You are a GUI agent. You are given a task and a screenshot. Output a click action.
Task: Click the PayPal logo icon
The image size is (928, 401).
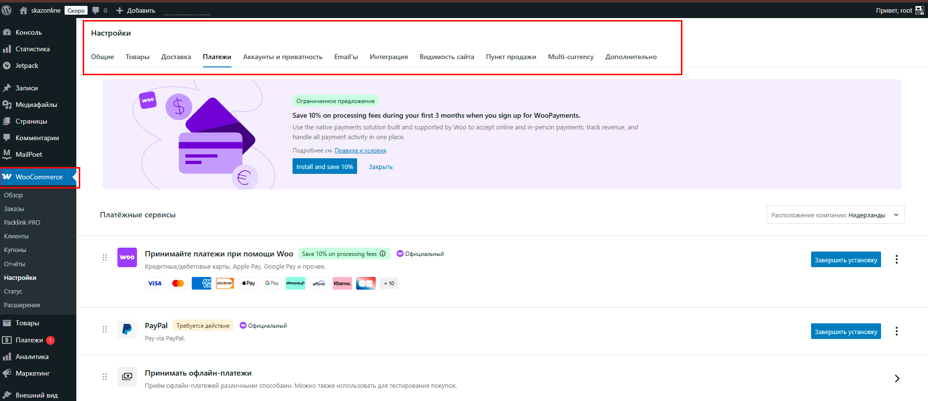point(127,329)
